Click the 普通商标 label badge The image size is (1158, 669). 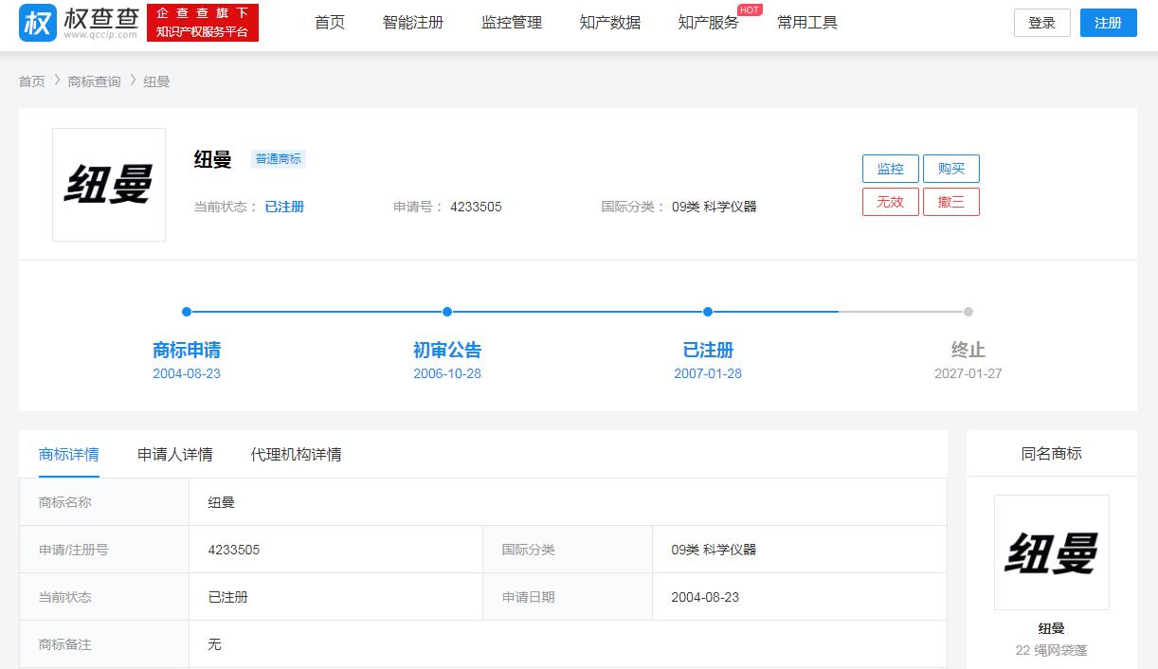(x=278, y=158)
